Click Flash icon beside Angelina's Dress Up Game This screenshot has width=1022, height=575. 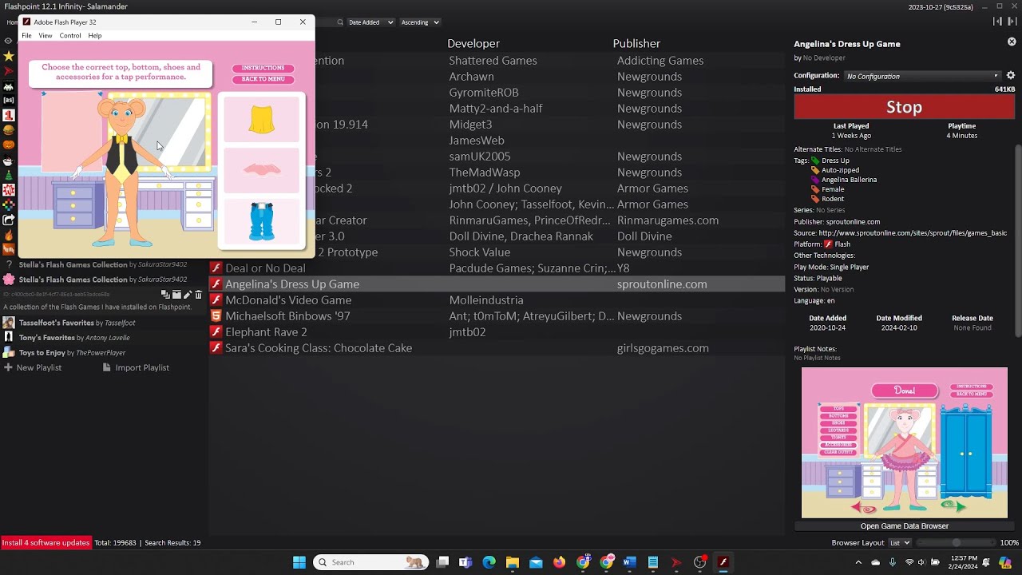(216, 284)
